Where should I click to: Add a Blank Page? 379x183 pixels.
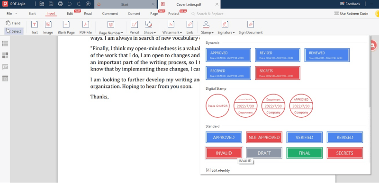(x=66, y=27)
